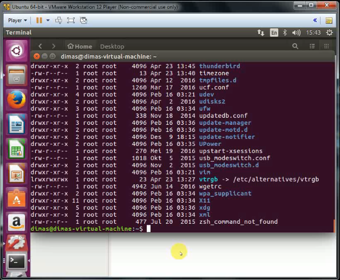
Task: Launch LibreOffice Impress from the launcher
Action: pos(17,174)
